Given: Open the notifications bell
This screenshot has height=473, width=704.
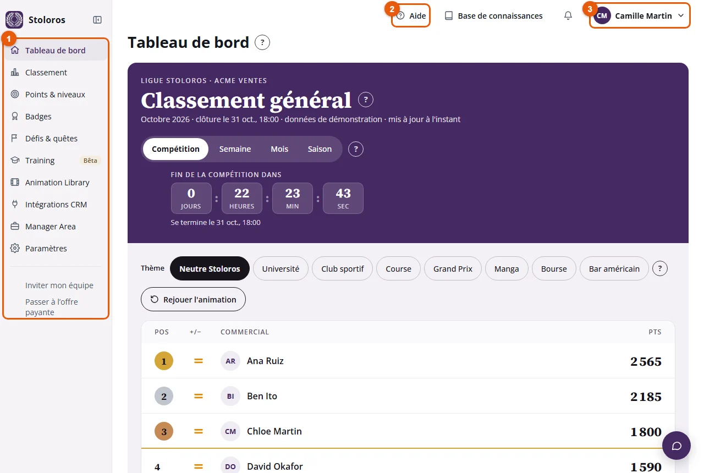Looking at the screenshot, I should click(568, 16).
